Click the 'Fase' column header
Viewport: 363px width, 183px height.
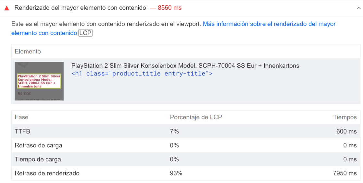click(x=21, y=117)
